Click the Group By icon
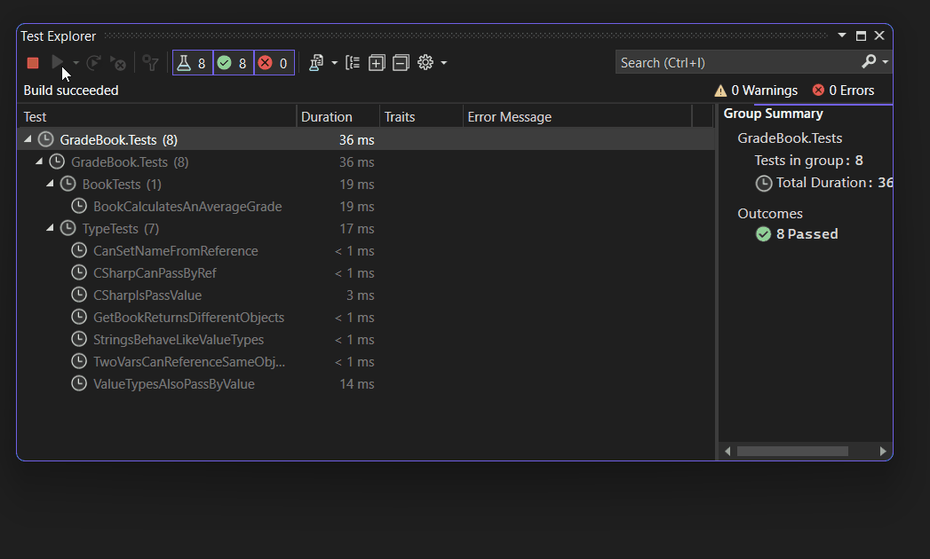The image size is (930, 559). click(x=353, y=63)
